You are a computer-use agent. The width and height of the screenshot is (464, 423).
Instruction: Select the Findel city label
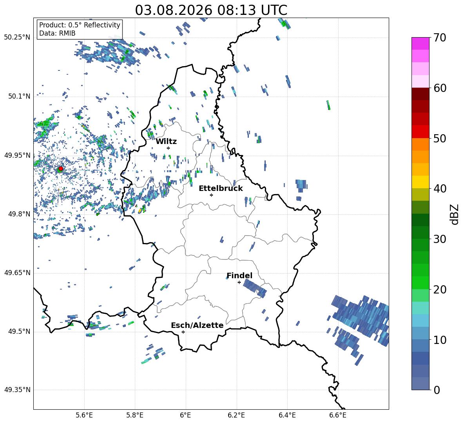239,275
